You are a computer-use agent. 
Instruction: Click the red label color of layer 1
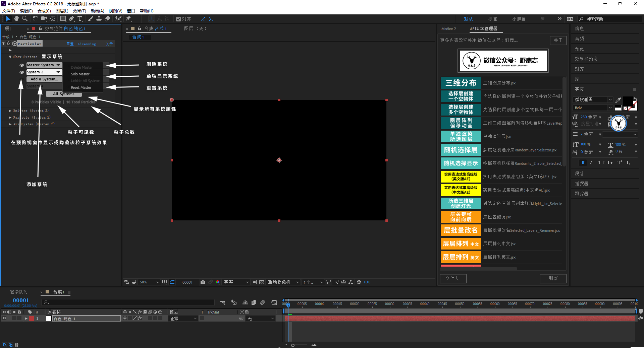pos(32,319)
